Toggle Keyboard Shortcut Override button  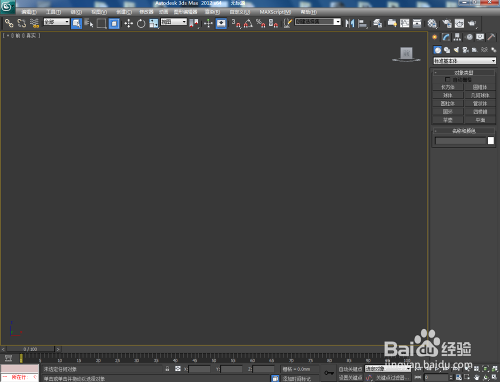point(221,23)
